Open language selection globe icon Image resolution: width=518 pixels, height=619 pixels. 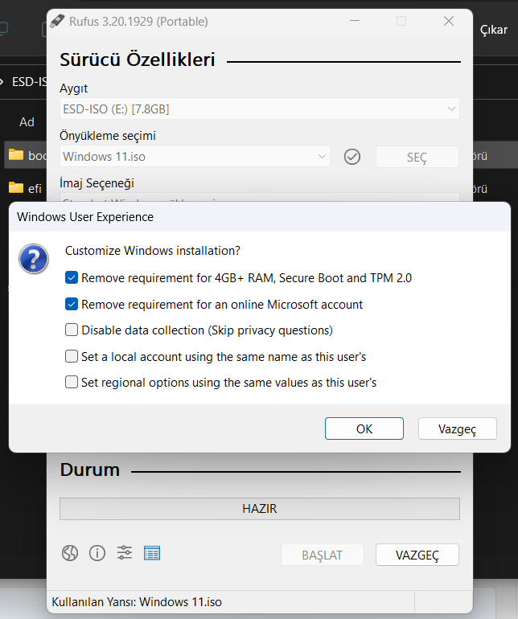[70, 553]
